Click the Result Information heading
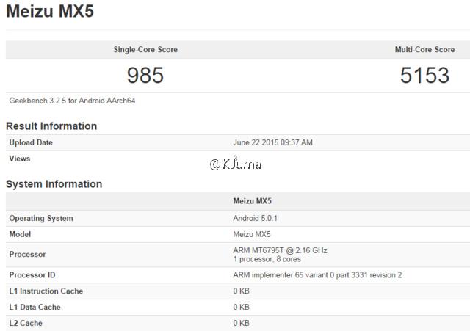 click(51, 126)
